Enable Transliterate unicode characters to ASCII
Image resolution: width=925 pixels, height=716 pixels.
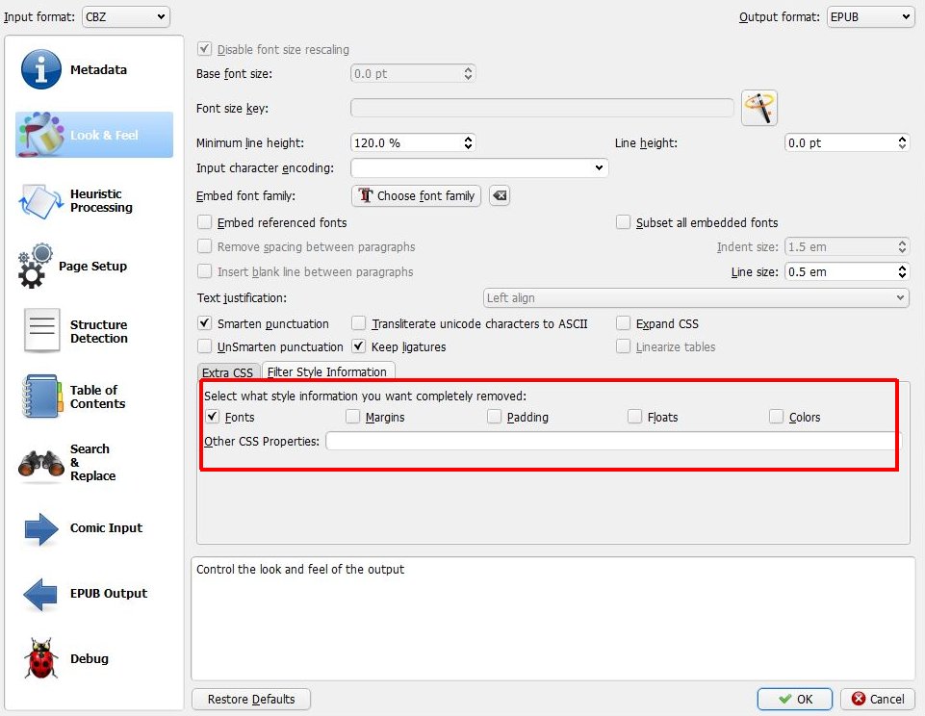point(358,323)
